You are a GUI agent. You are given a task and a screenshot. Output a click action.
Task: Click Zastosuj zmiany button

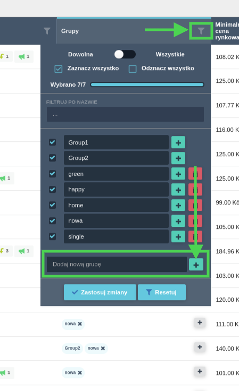100,292
